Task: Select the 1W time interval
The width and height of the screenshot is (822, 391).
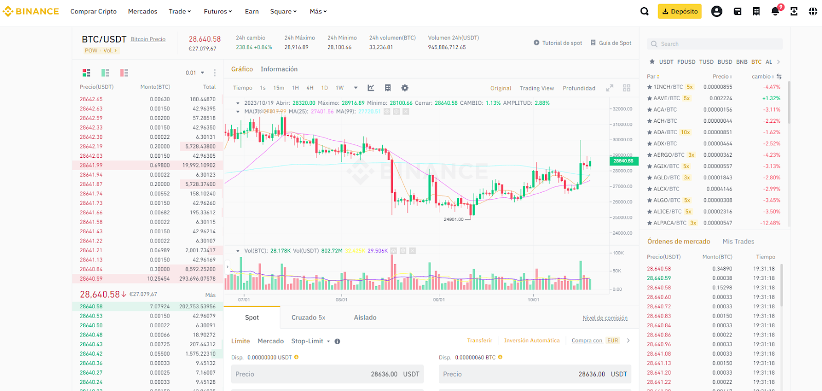Action: click(x=340, y=88)
